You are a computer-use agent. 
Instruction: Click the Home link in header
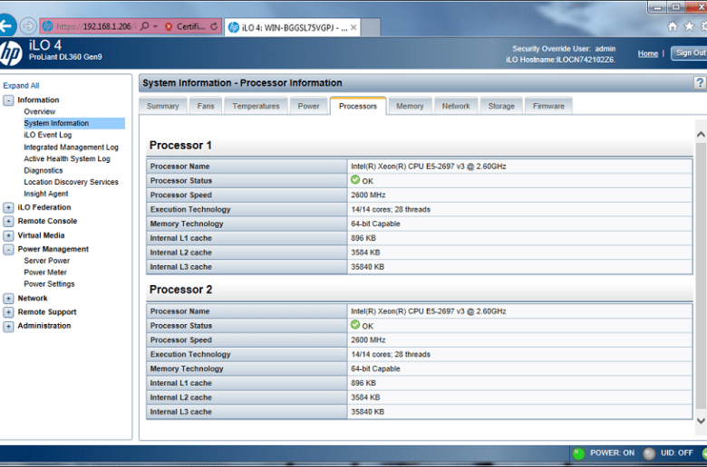click(648, 53)
